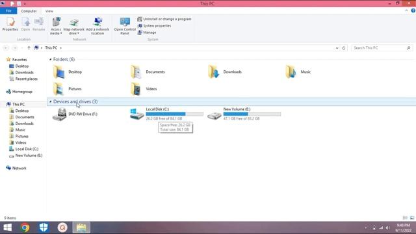Select This PC in navigation pane
This screenshot has height=234, width=416.
[18, 104]
